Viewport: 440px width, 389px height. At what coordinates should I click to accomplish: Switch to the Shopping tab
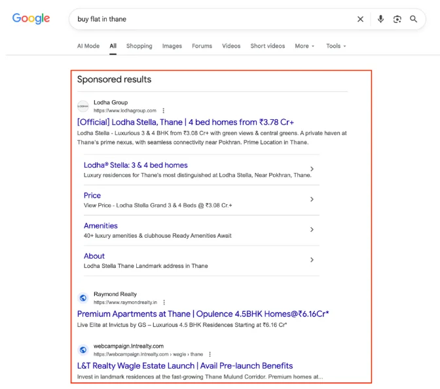139,46
